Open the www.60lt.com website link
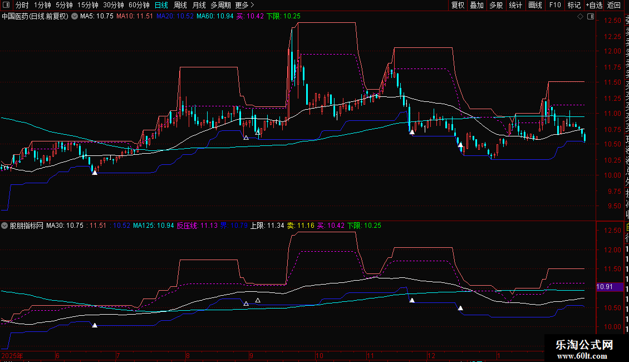The height and width of the screenshot is (362, 629). click(x=585, y=356)
